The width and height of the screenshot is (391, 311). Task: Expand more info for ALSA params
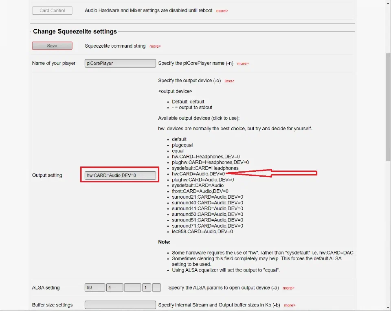(288, 288)
